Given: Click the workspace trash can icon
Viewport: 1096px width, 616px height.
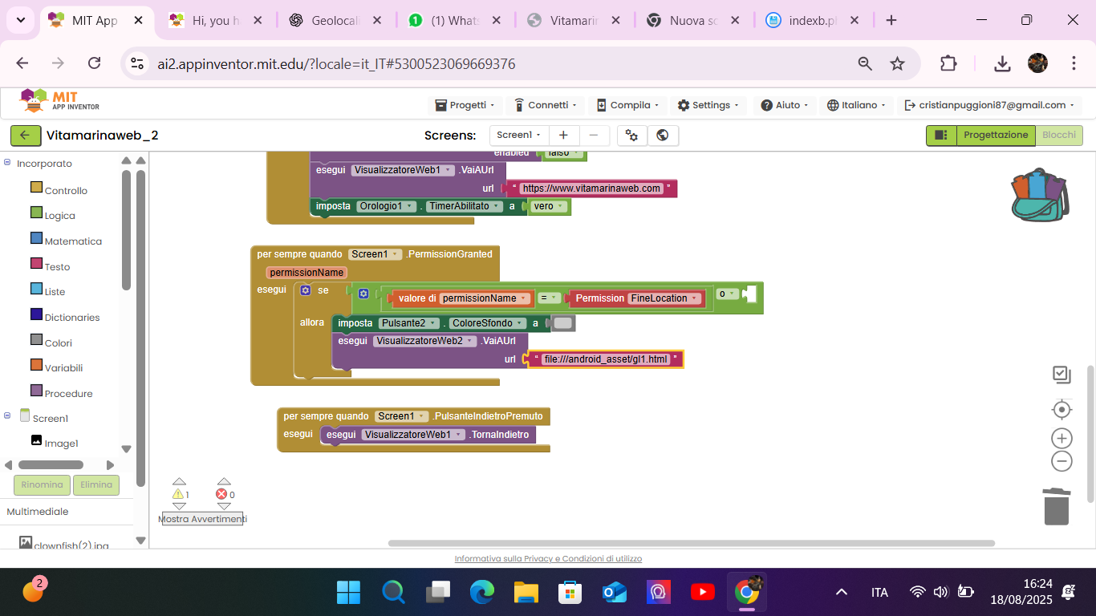Looking at the screenshot, I should click(1056, 506).
